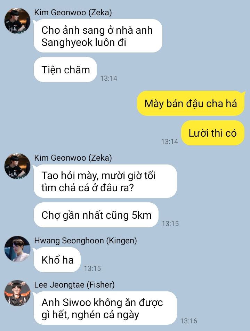This screenshot has width=250, height=331.
Task: Open Kim Geonwoo's top profile avatar
Action: click(x=17, y=21)
